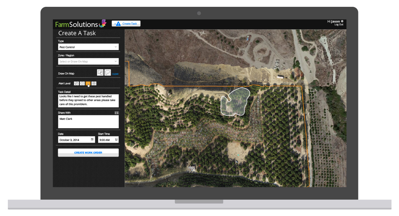Select the rectangle draw-on-map tool
The width and height of the screenshot is (399, 216).
pos(100,72)
